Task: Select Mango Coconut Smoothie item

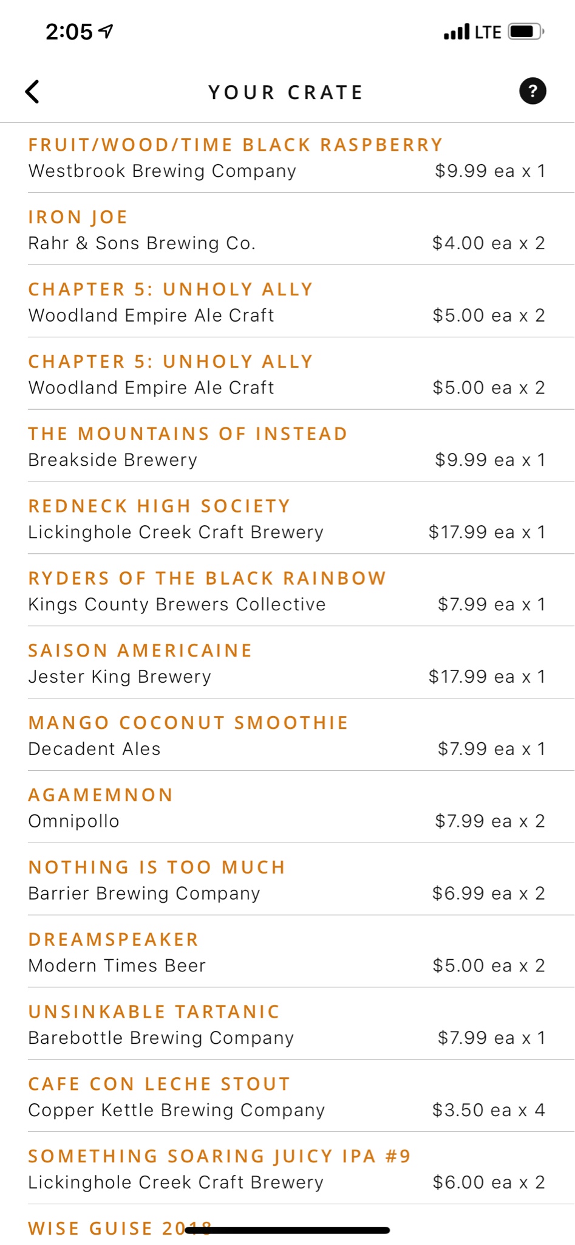Action: point(188,723)
